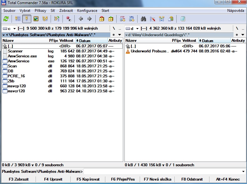This screenshot has width=247, height=184.
Task: Go back using the left arrow icon
Action: point(81,19)
